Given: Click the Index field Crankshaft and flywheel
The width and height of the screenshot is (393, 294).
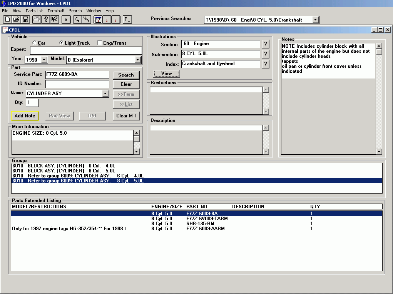Looking at the screenshot, I should click(x=221, y=64).
